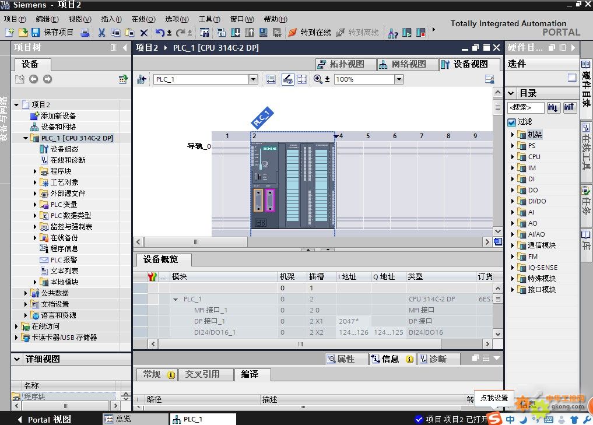This screenshot has height=425, width=593.
Task: Collapse the 项目树 panel with its arrow
Action: [x=125, y=48]
